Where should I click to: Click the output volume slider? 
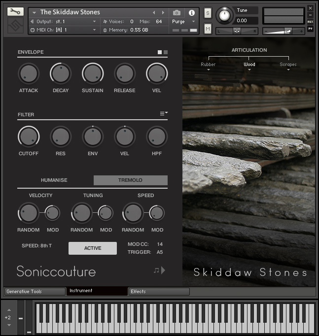point(284,32)
